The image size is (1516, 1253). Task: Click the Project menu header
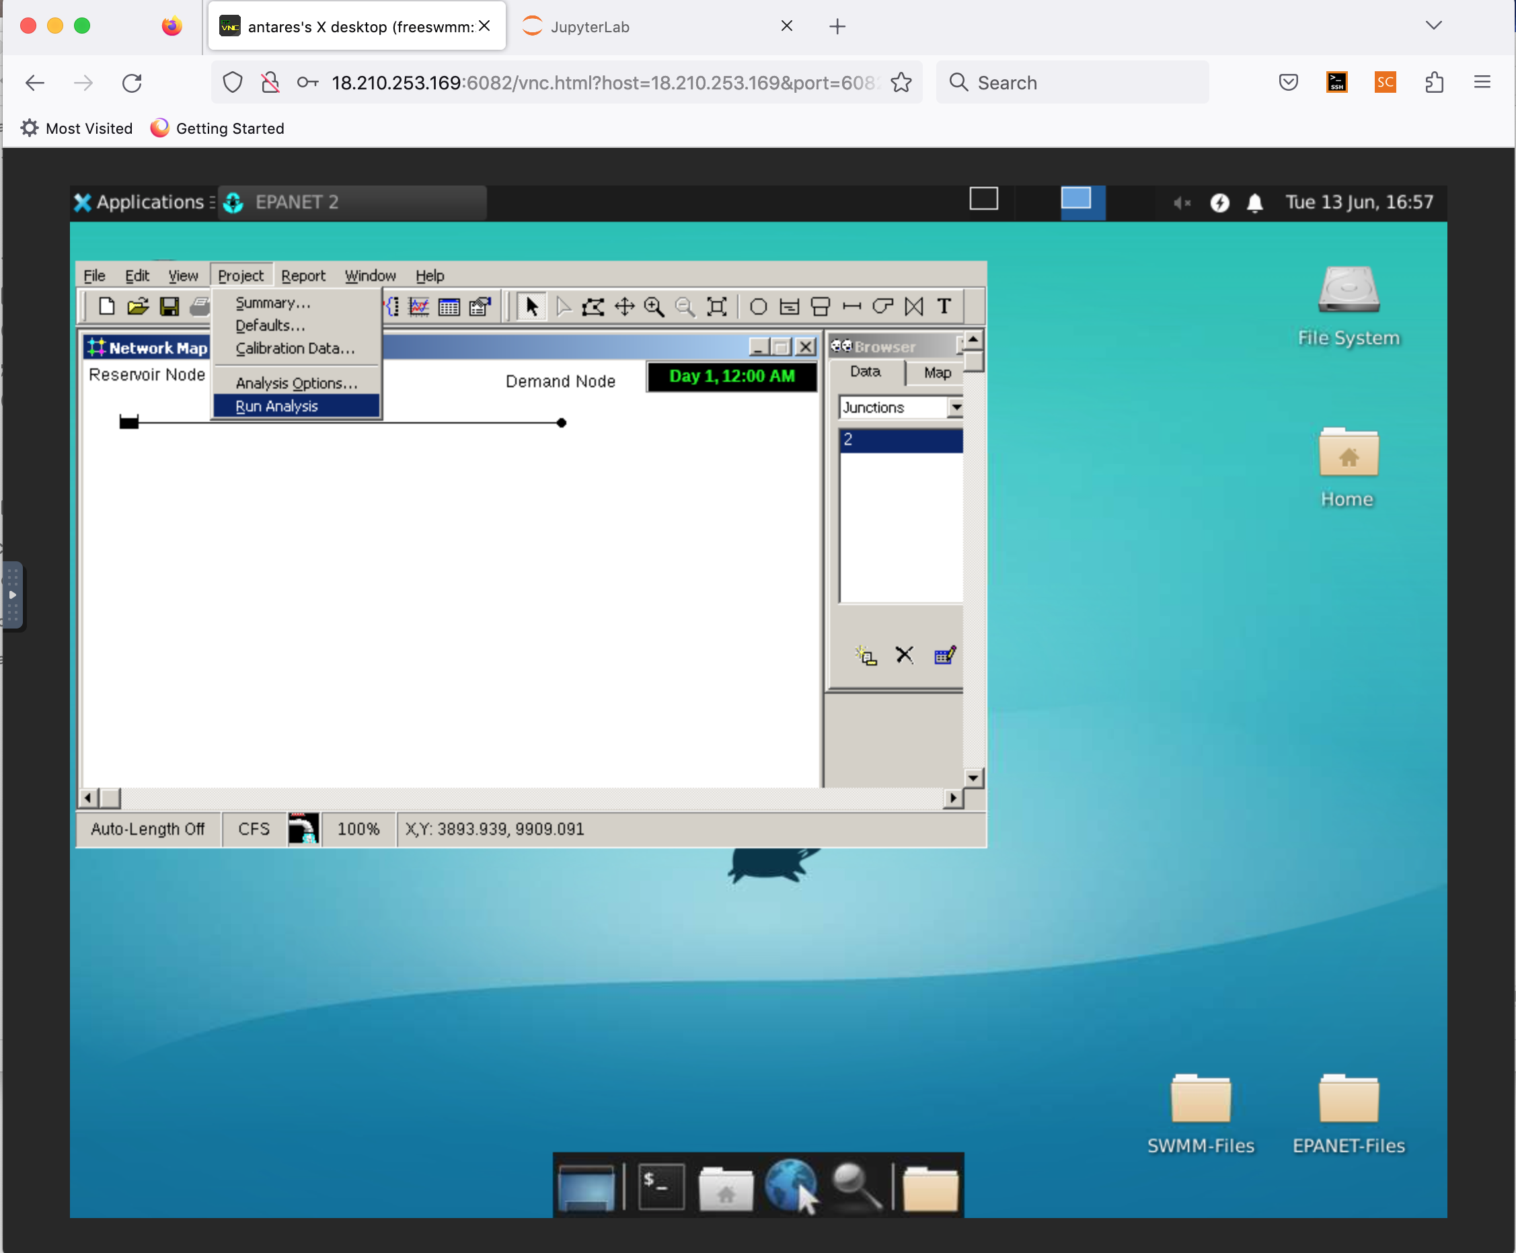click(x=241, y=276)
